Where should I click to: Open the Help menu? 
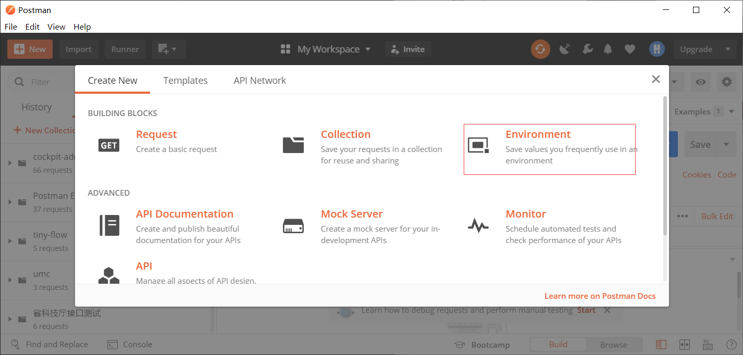[82, 27]
